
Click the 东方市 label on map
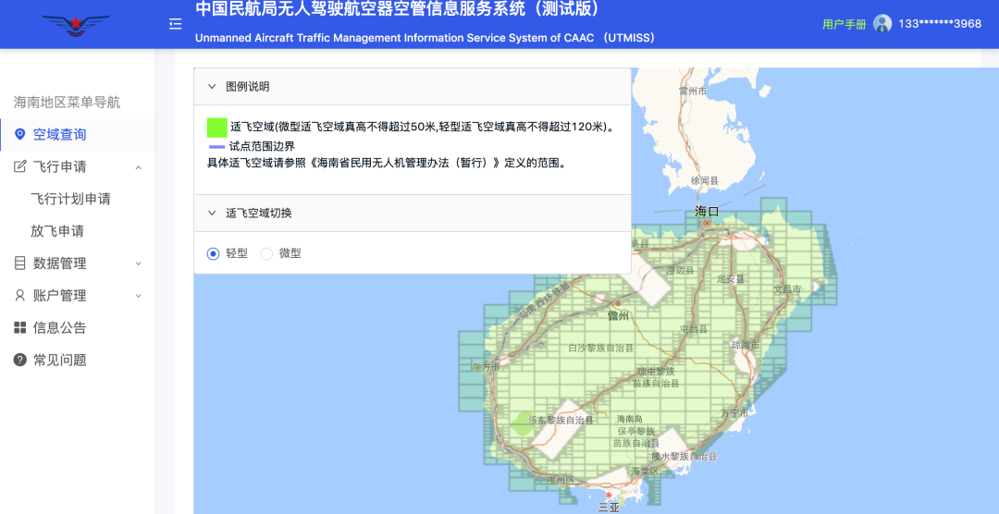[487, 368]
